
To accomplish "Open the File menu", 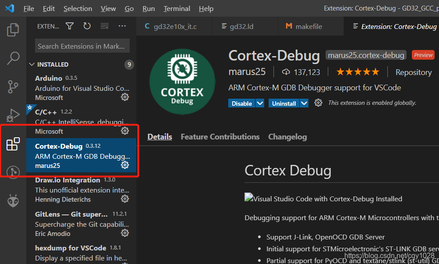I will click(29, 9).
